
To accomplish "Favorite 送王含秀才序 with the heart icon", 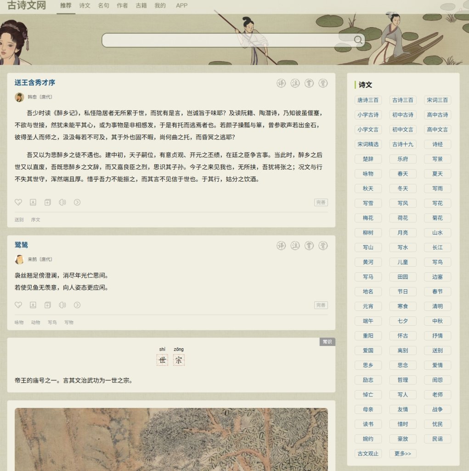I will coord(18,202).
